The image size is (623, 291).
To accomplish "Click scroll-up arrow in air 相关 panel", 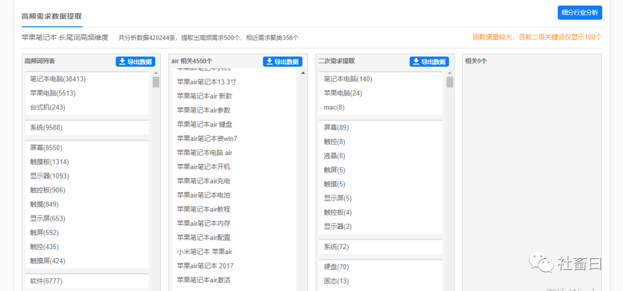I will pos(303,73).
